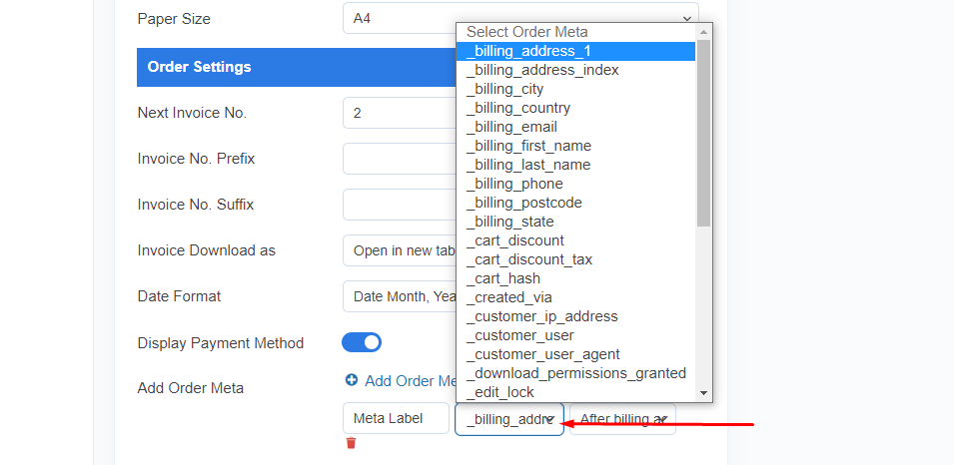
Task: Select the _customer_user option
Action: [x=575, y=335]
